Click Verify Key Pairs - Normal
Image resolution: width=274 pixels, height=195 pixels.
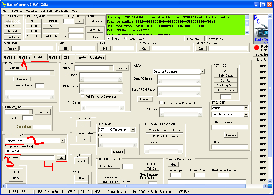click(165, 136)
